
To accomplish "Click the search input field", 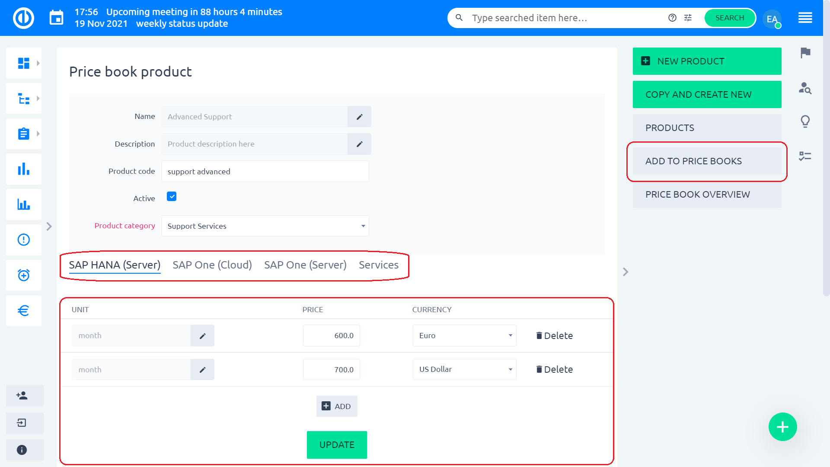I will pos(566,18).
